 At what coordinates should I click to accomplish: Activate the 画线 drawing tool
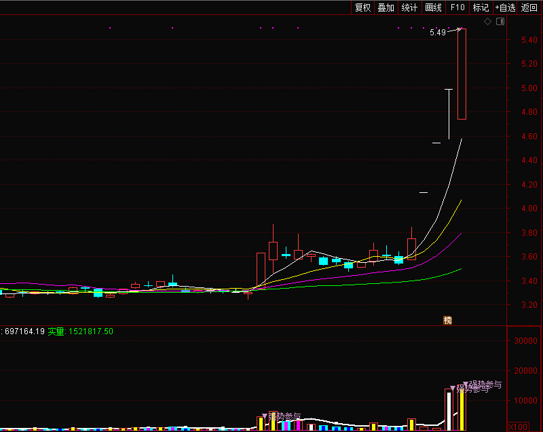[433, 7]
